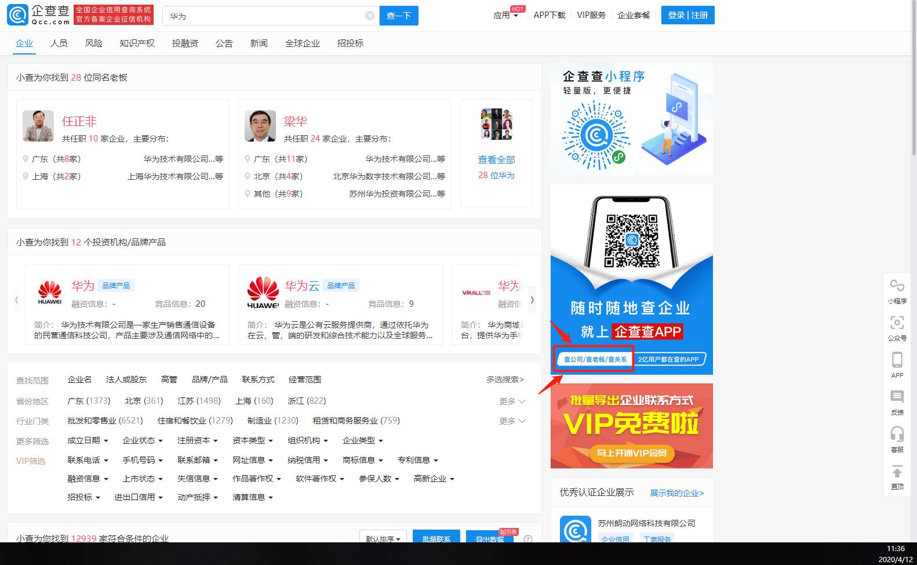
Task: Filter by industry 制造业 (1230)
Action: (273, 421)
